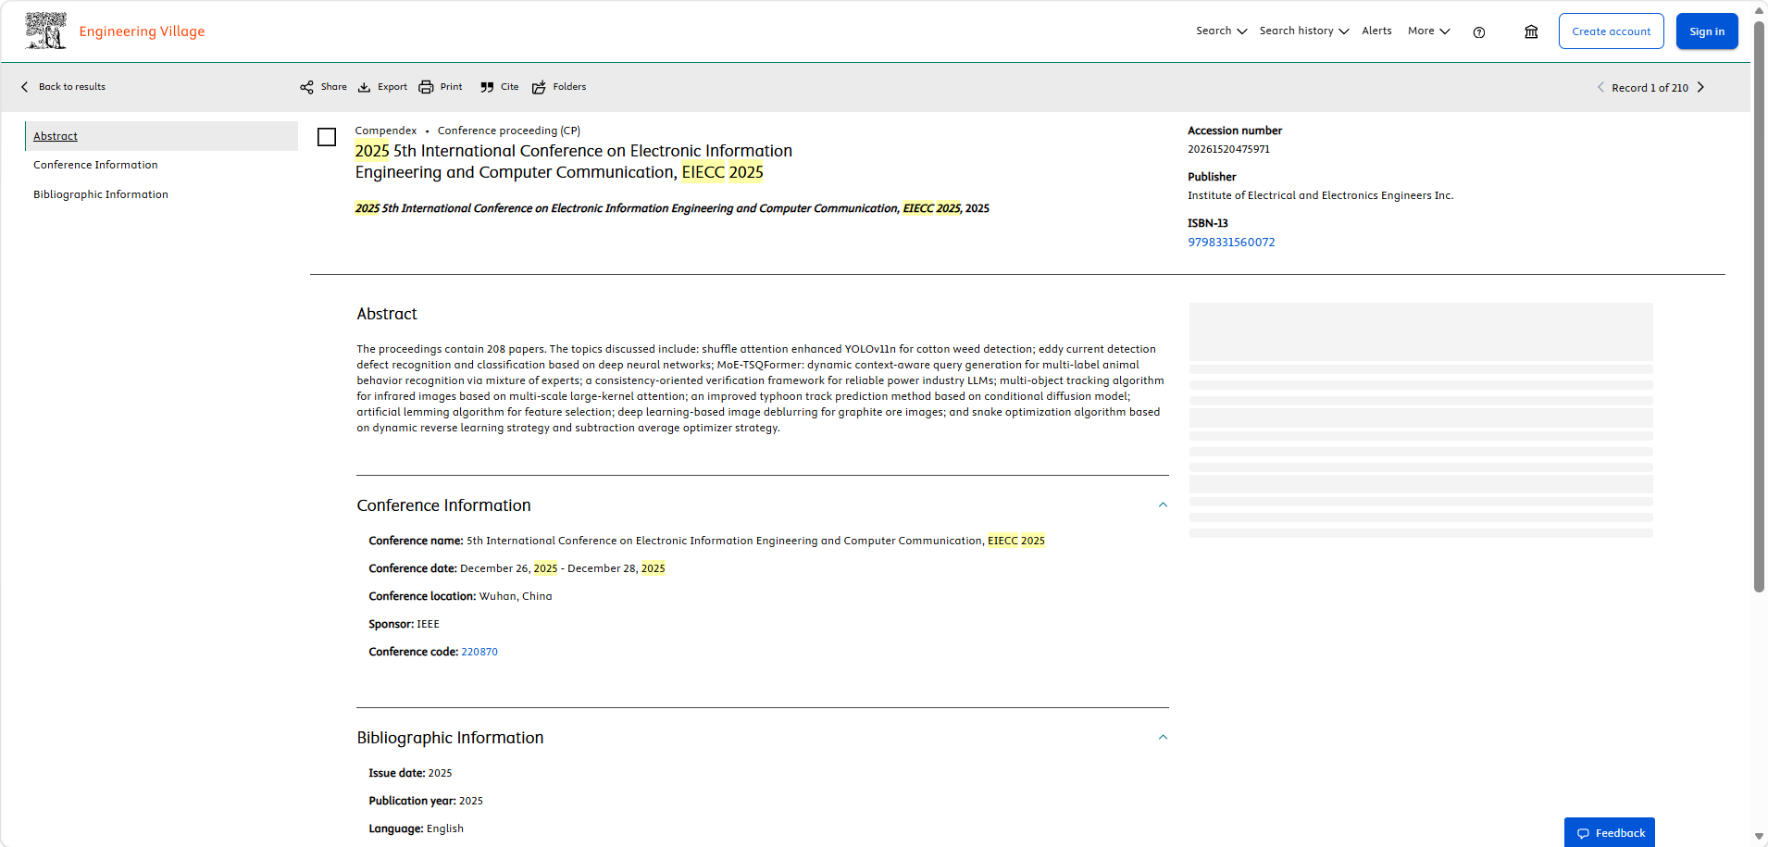Click the Engineering Village tree logo
1768x847 pixels.
pos(45,31)
